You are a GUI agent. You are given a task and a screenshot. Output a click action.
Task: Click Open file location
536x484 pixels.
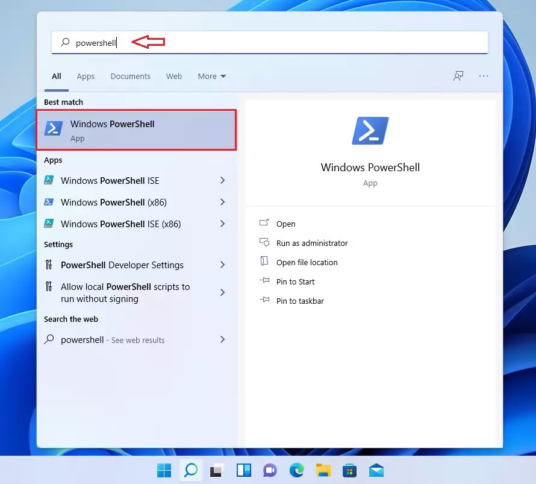[x=307, y=262]
